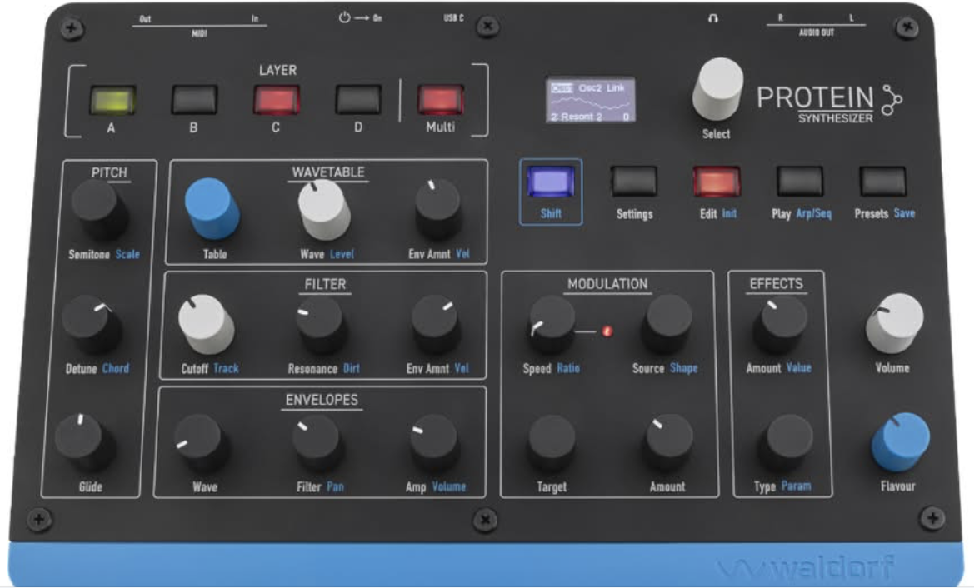
Task: Click the FILTER section heading
Action: [326, 284]
